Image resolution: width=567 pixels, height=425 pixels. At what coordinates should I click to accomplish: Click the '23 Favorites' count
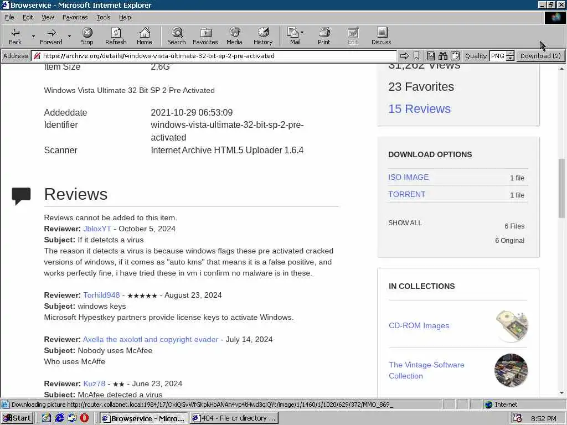coord(421,87)
